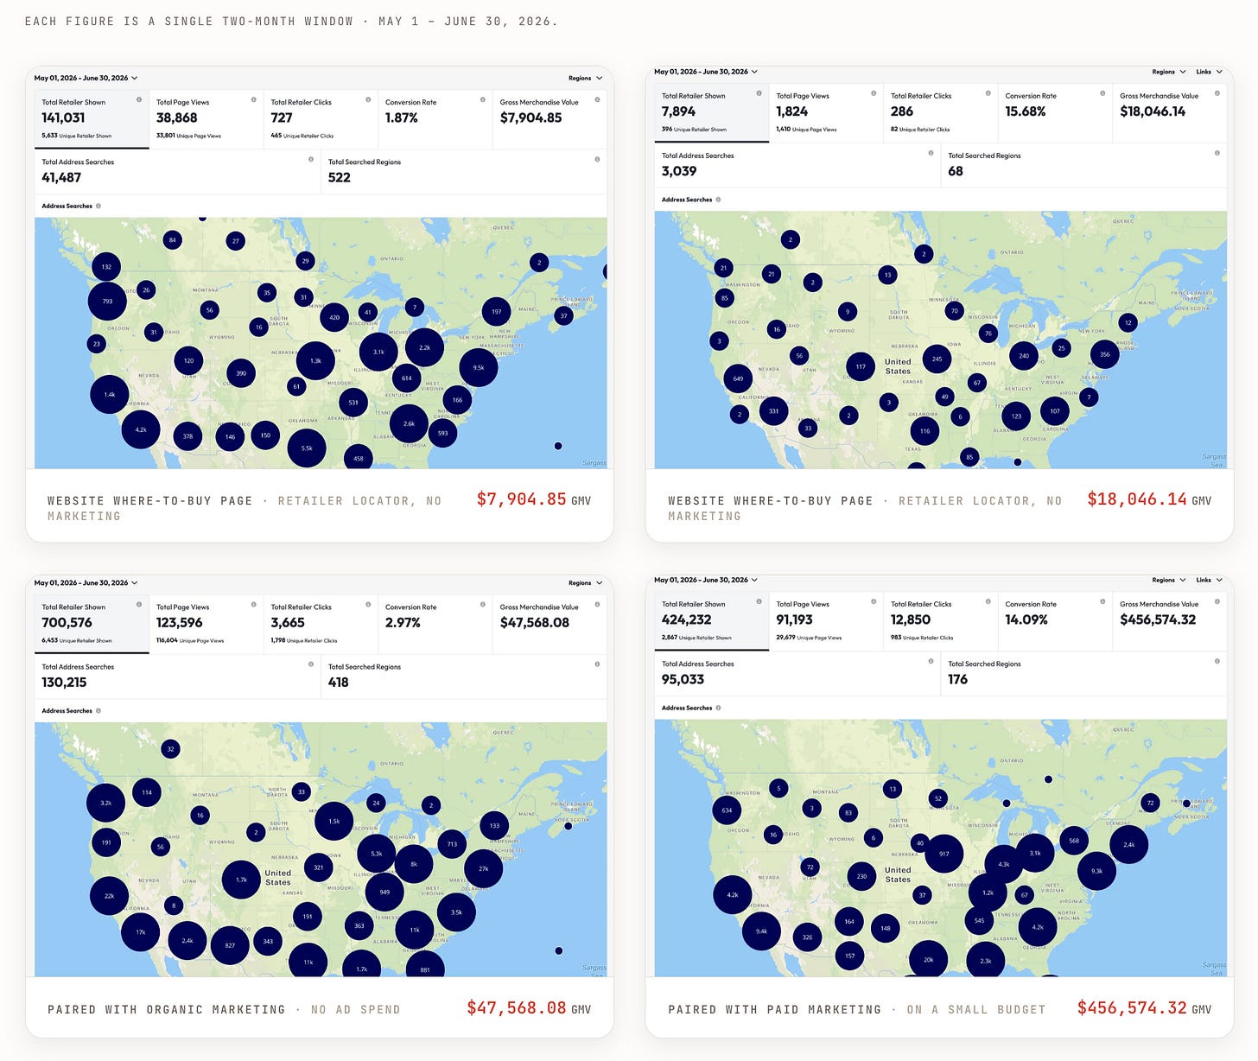Open date range dropdown in the $456,574.32 dashboard
The height and width of the screenshot is (1061, 1258).
point(706,580)
